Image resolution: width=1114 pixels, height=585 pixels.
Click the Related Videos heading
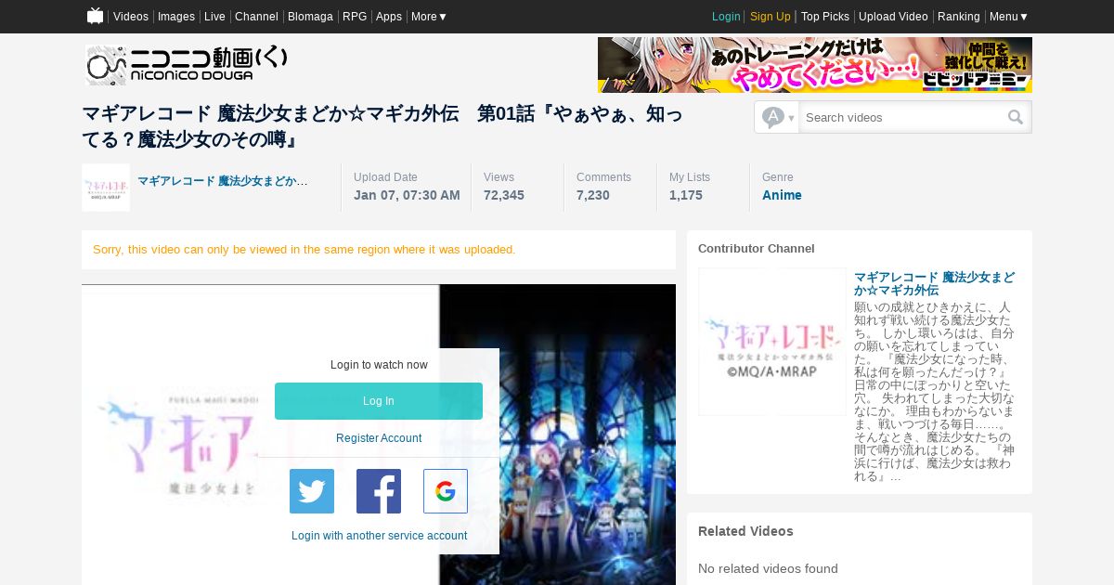click(x=745, y=531)
